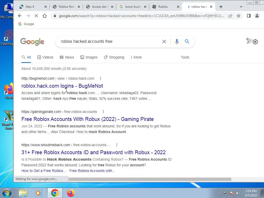Open 31+ Free Roblox Accounts result
This screenshot has height=198, width=264.
coord(93,152)
